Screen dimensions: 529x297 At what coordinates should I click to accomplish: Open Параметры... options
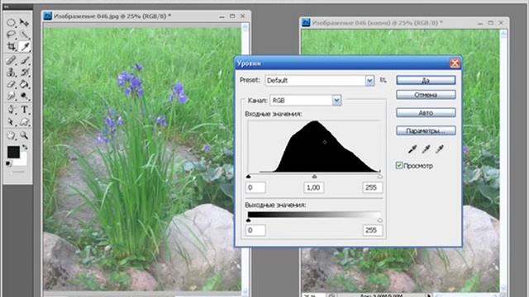tap(426, 130)
